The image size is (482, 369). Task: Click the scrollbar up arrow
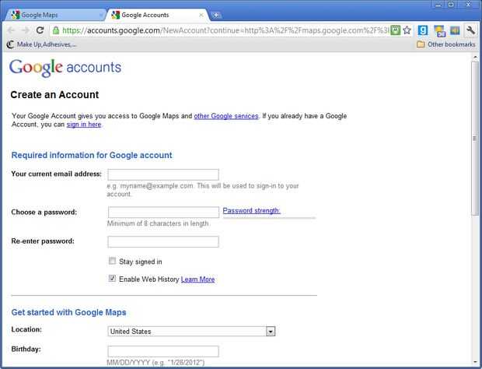[x=475, y=58]
